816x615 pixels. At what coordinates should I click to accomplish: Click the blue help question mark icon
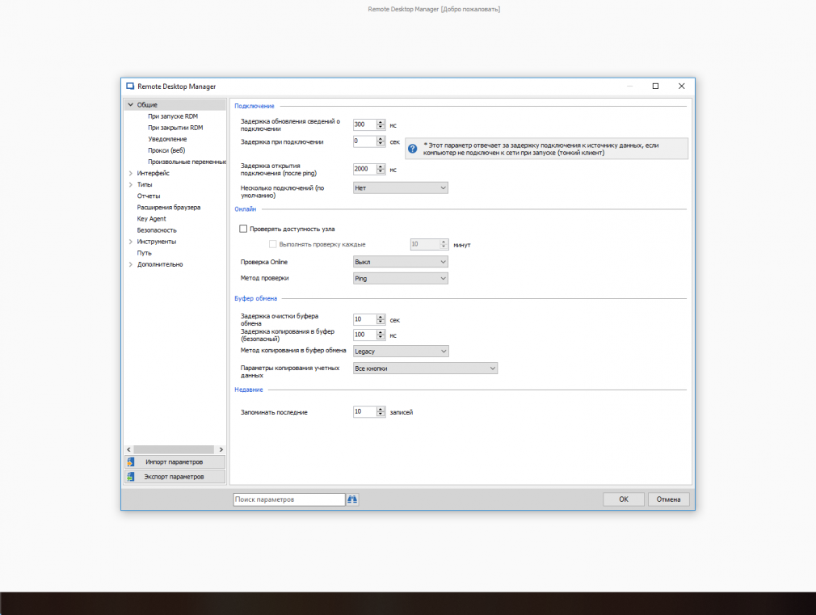[x=413, y=149]
